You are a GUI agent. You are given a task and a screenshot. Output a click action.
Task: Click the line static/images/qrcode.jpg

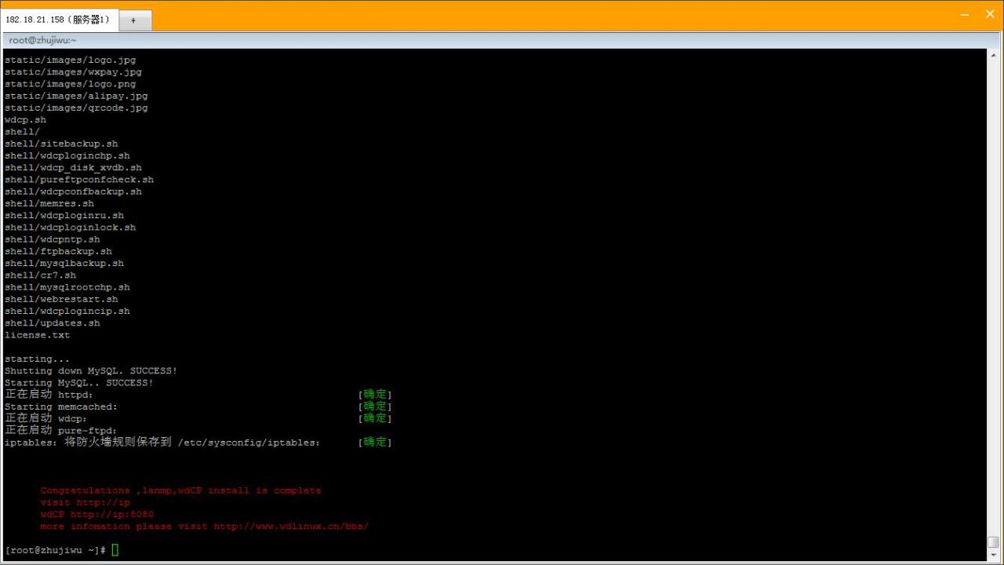(76, 108)
